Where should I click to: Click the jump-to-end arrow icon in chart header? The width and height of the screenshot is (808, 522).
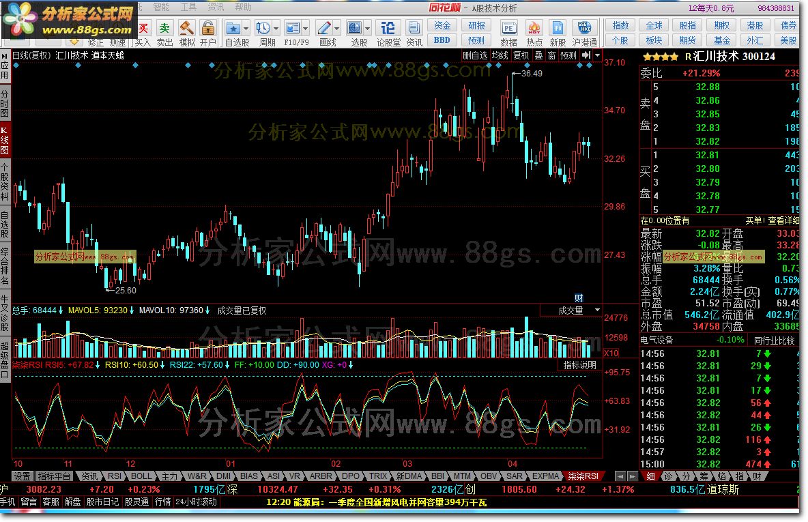coord(586,55)
